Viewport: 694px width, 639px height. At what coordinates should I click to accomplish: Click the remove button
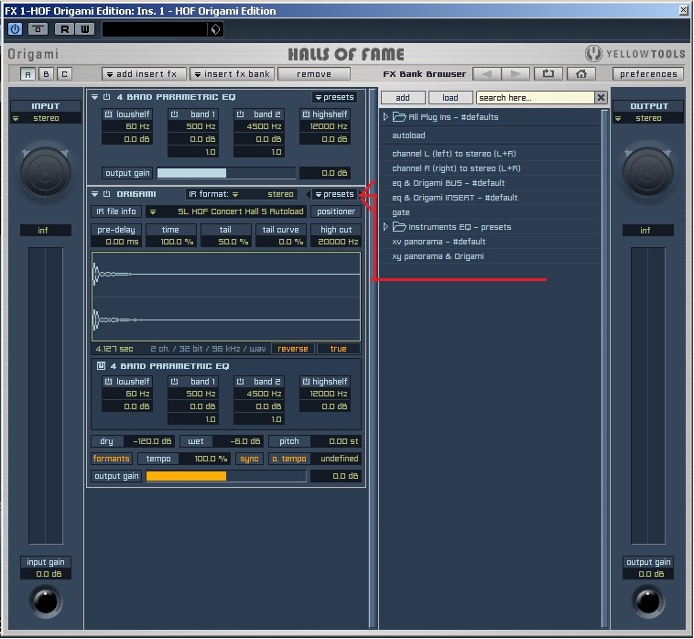[314, 74]
